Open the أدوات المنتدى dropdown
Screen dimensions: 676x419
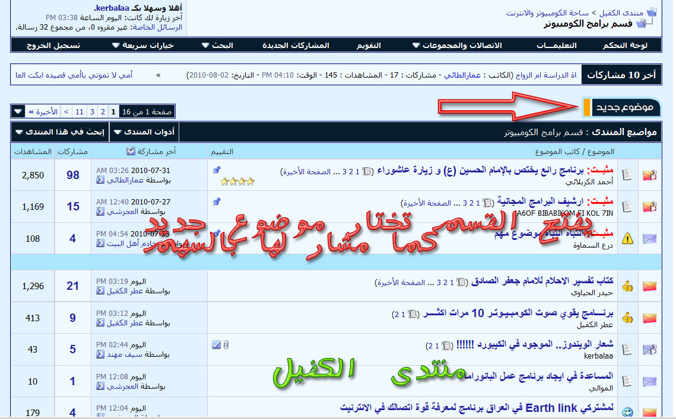pos(145,132)
